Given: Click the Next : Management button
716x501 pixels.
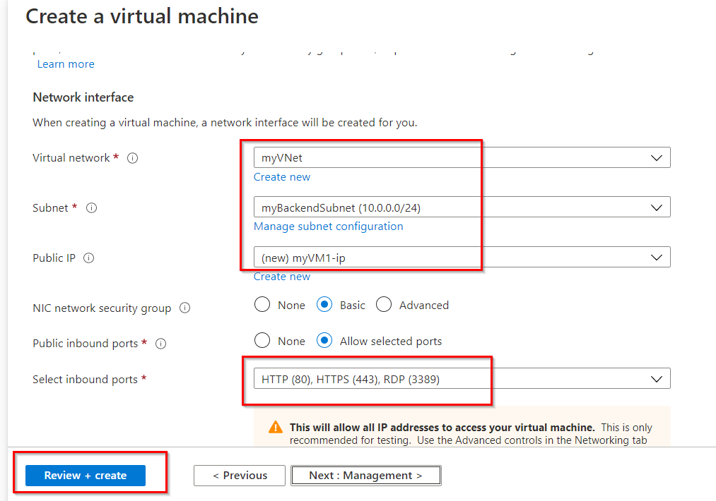Looking at the screenshot, I should tap(365, 475).
